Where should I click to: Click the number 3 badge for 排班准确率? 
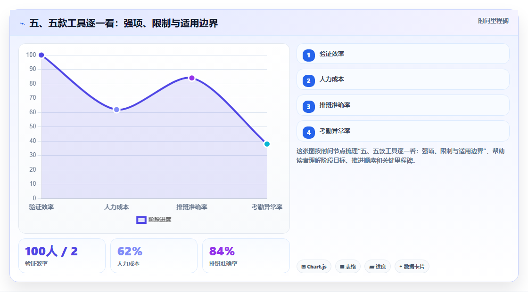tap(308, 107)
